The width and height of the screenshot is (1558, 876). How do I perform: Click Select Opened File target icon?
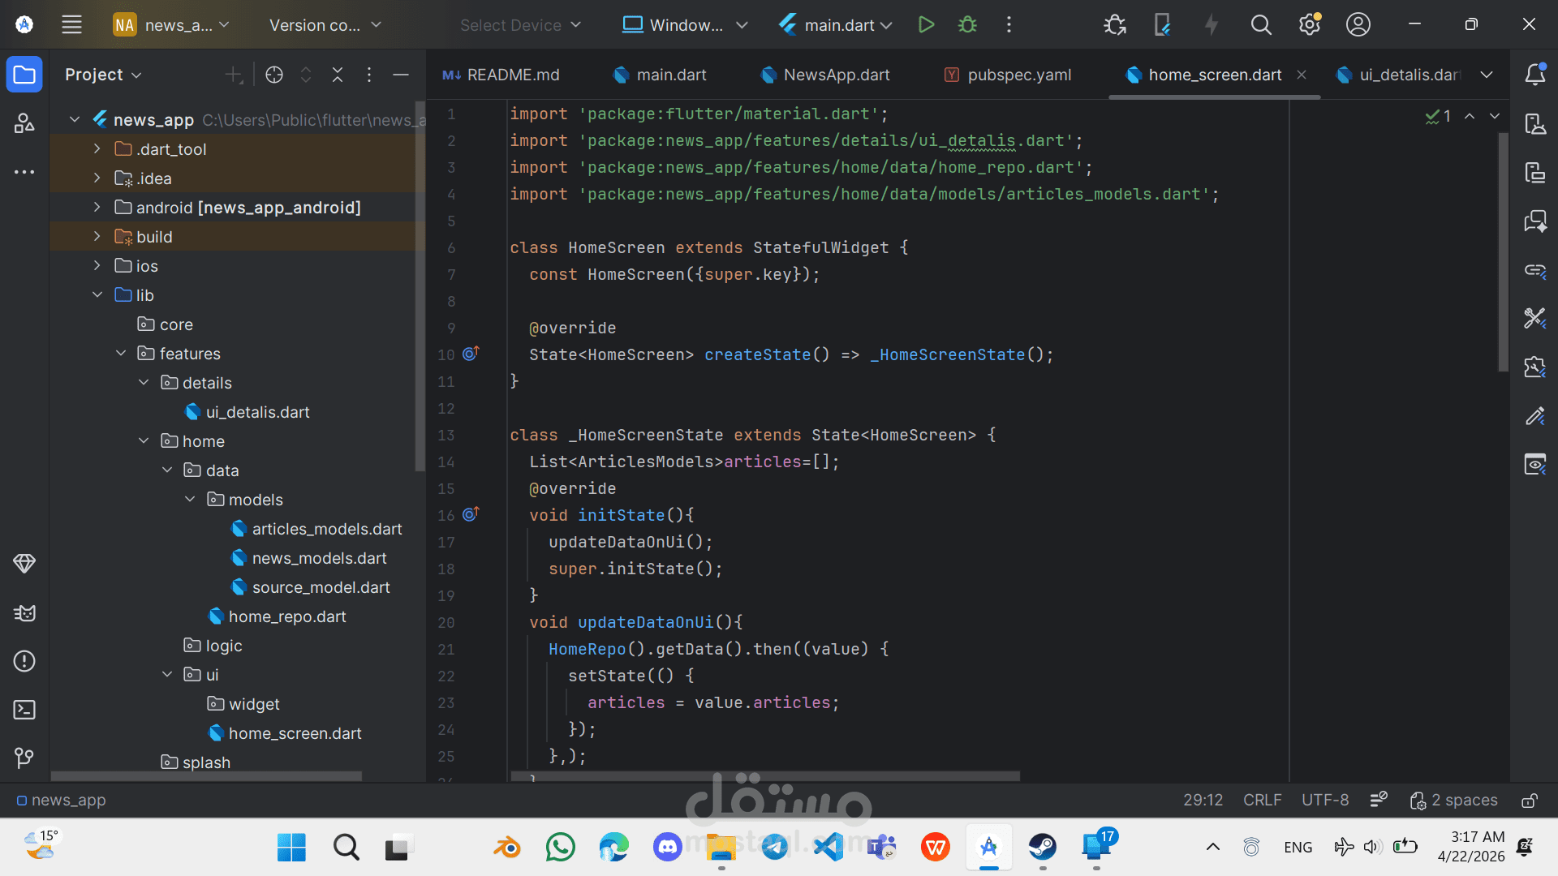[x=274, y=75]
